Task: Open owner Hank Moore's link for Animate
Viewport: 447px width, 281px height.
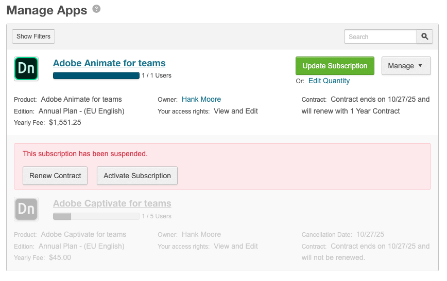Action: [x=201, y=99]
